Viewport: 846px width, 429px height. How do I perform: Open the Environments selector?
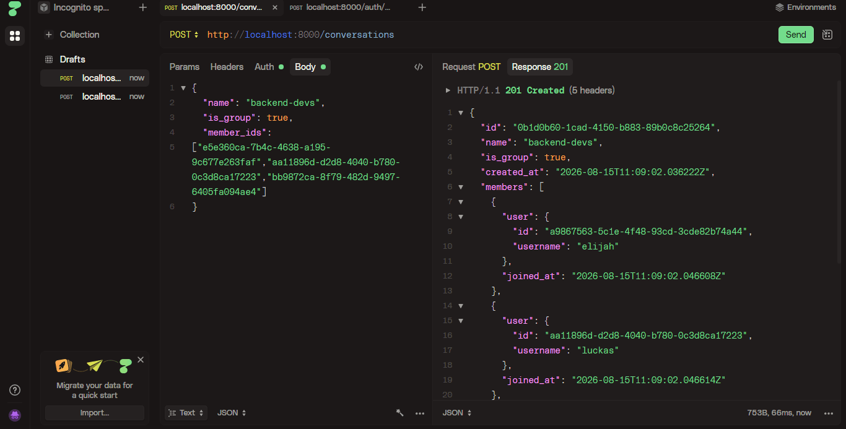[x=805, y=7]
